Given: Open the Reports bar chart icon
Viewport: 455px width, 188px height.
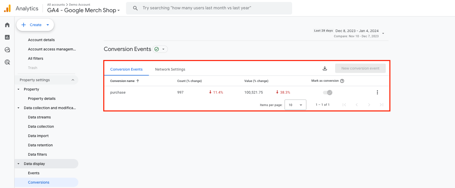Looking at the screenshot, I should tap(7, 37).
